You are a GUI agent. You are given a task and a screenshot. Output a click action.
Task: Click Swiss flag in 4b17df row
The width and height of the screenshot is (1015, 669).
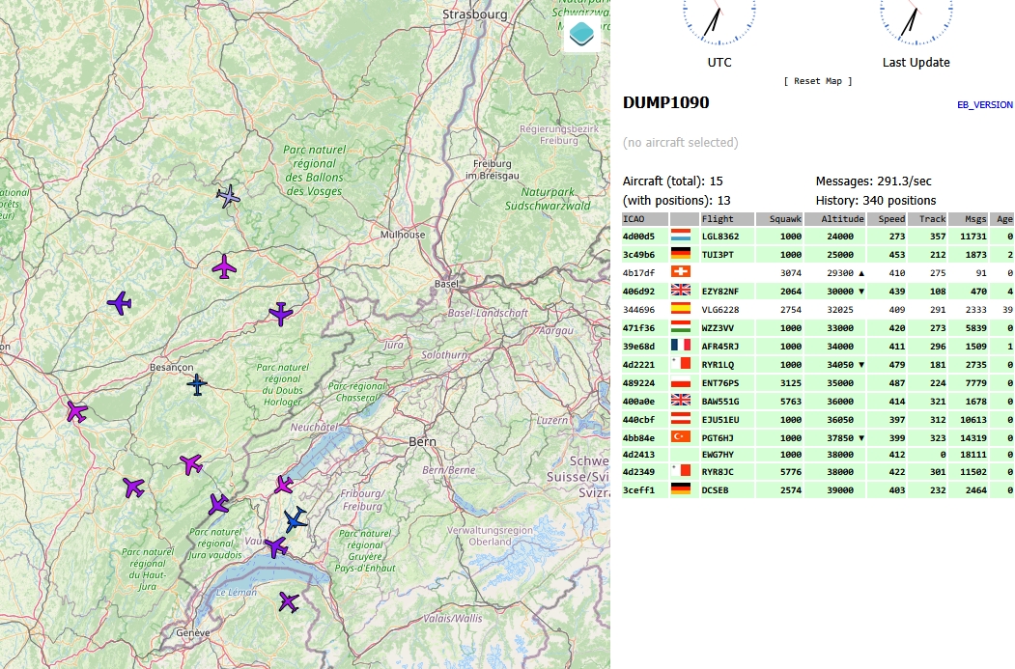(681, 273)
